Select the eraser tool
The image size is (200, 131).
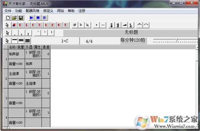click(x=14, y=25)
